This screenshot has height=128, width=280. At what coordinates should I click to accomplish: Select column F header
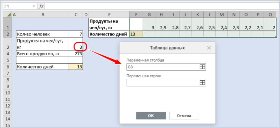(136, 15)
